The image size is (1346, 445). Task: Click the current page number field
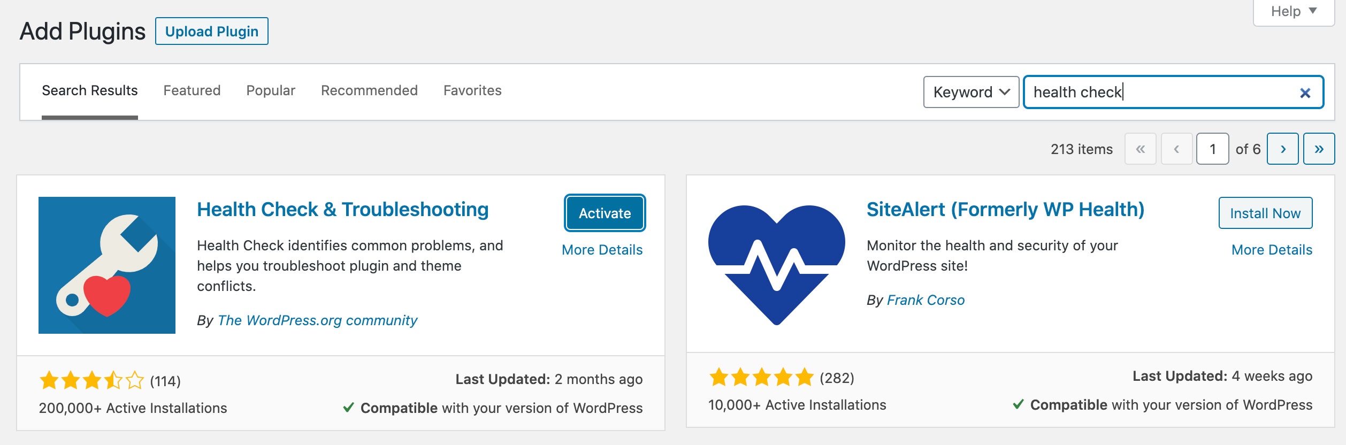(x=1212, y=149)
